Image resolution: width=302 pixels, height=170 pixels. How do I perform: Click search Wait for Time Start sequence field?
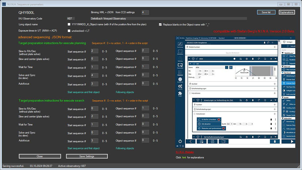click(95, 125)
